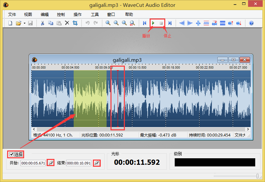Zoom in on the waveform
This screenshot has width=265, height=182.
(x=108, y=23)
